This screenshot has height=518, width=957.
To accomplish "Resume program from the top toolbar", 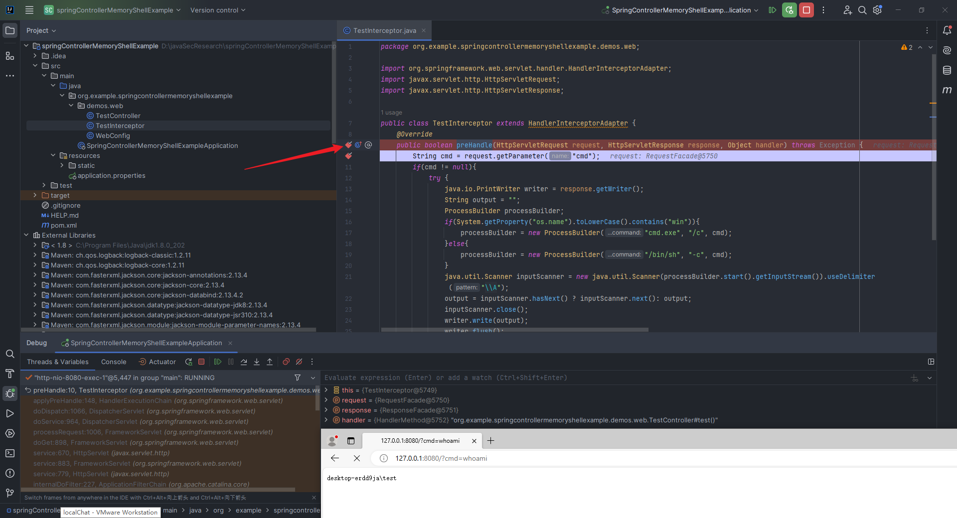I will pos(772,10).
